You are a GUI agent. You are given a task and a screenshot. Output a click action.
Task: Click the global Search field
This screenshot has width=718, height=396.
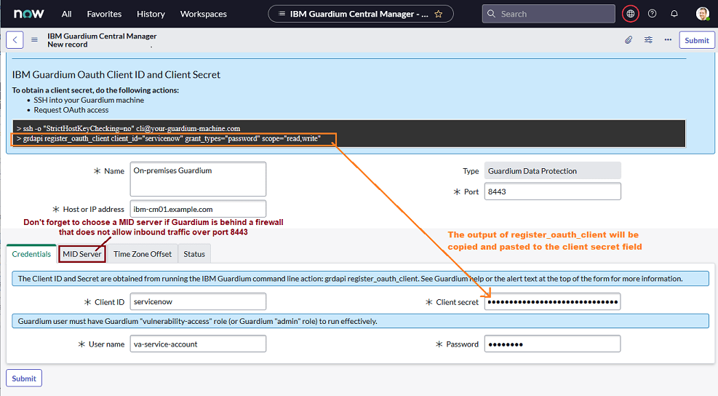tap(548, 14)
